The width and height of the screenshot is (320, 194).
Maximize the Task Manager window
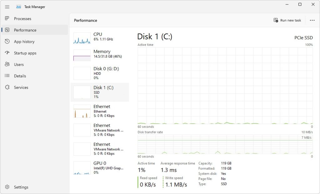(300, 4)
